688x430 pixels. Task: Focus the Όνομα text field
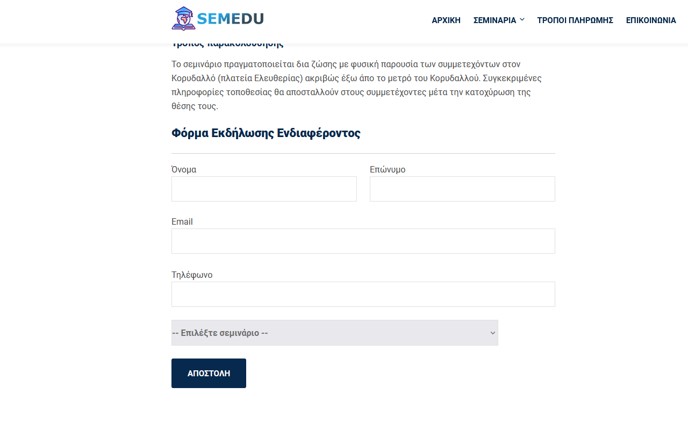(x=264, y=189)
